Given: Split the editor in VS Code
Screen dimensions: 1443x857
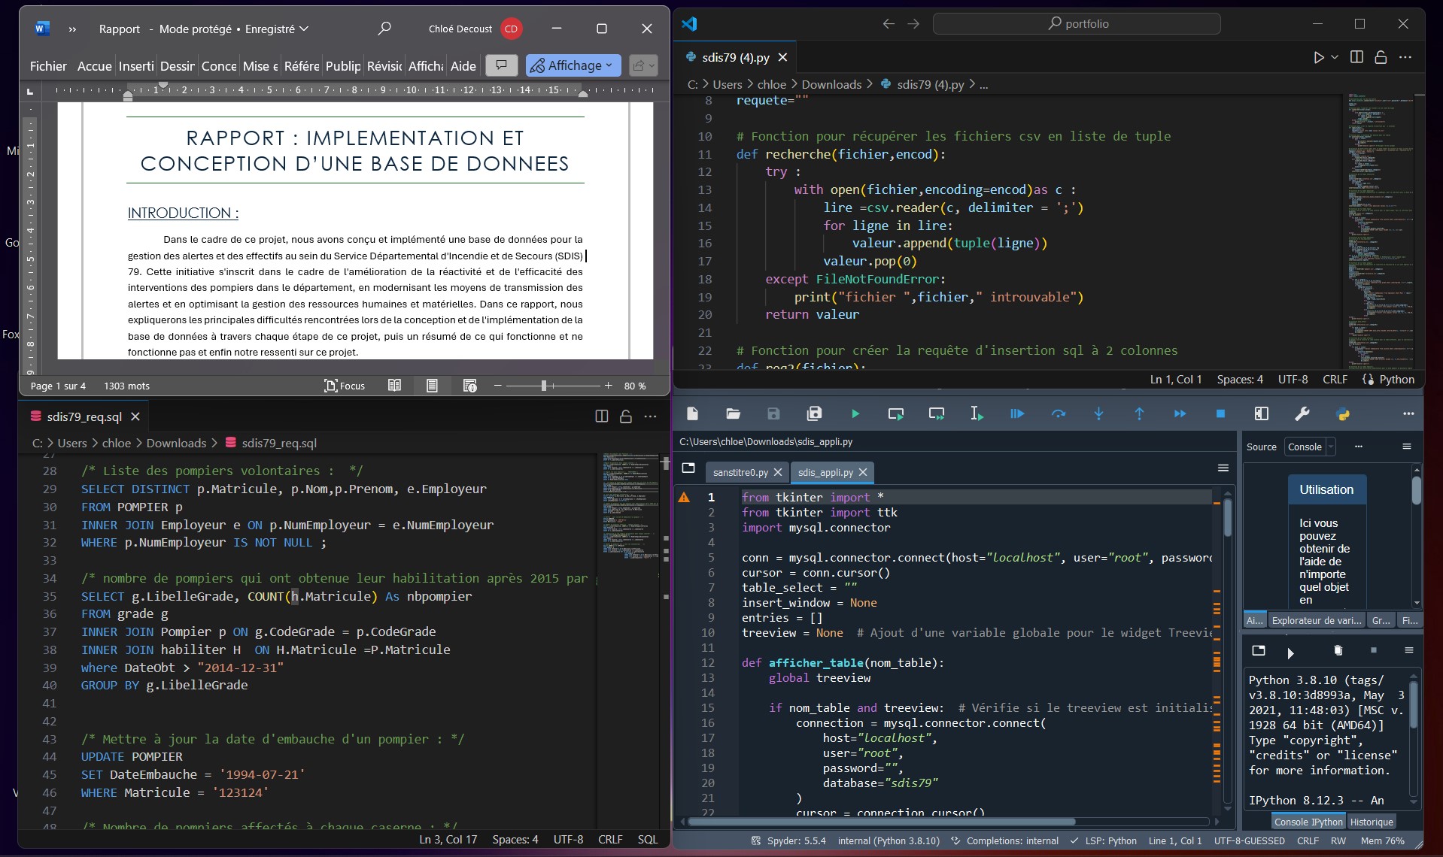Looking at the screenshot, I should point(1356,56).
